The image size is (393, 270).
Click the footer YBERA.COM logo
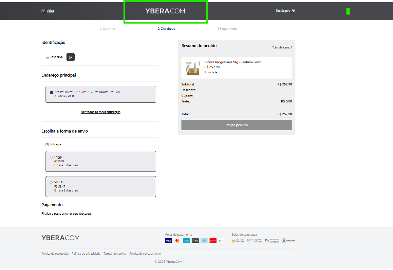coord(61,238)
